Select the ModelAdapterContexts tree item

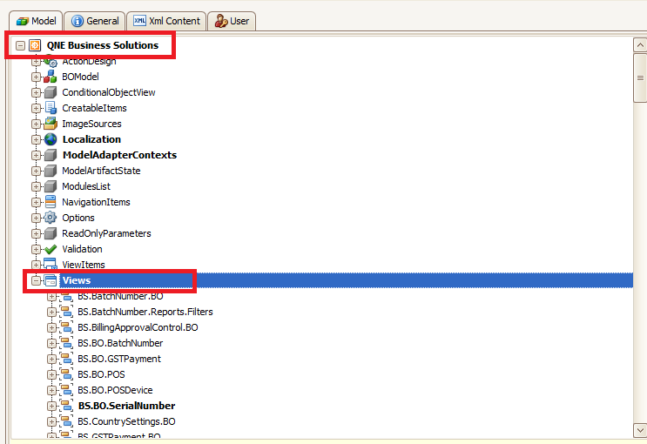click(119, 155)
